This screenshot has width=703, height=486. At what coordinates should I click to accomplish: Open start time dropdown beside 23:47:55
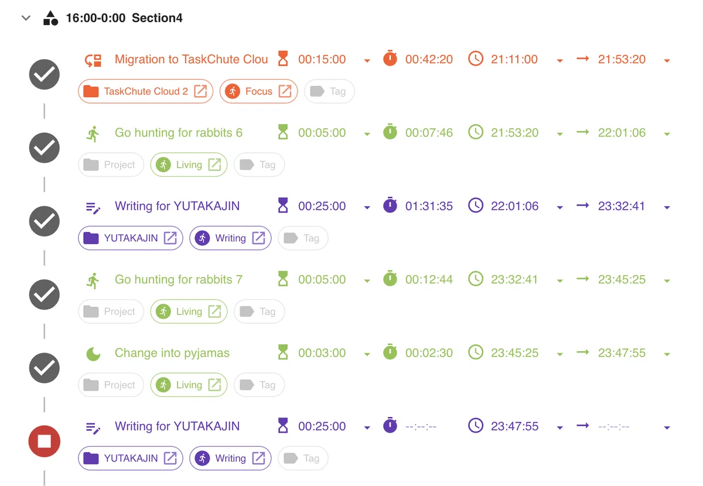click(x=559, y=428)
